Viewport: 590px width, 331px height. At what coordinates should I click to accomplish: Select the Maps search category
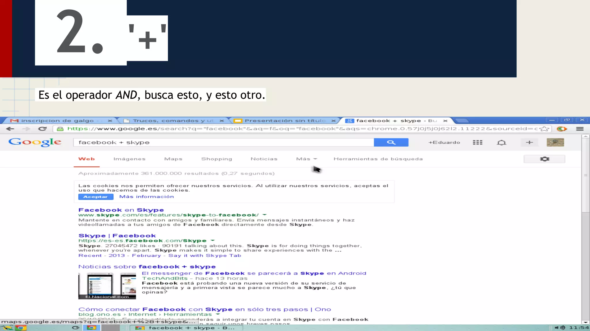coord(173,159)
